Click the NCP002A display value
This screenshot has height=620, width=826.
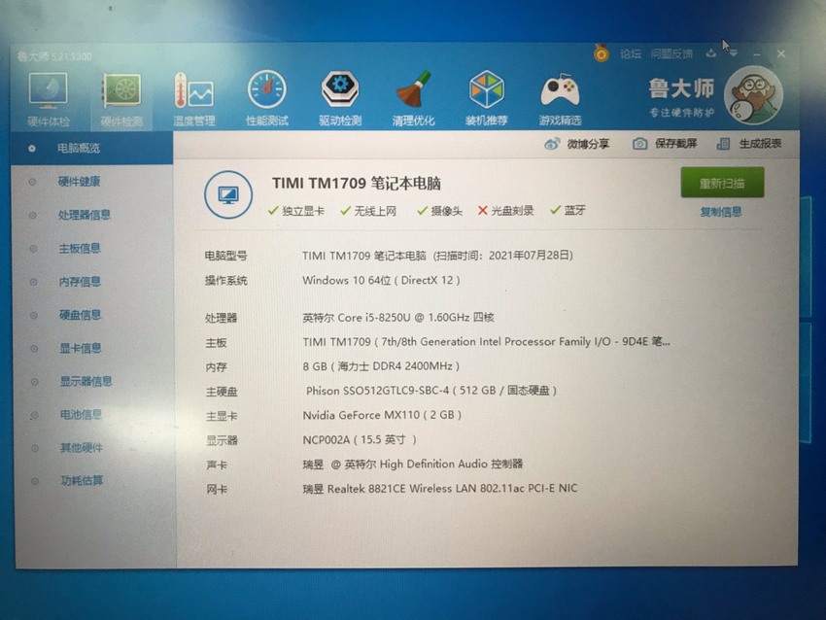[x=360, y=440]
